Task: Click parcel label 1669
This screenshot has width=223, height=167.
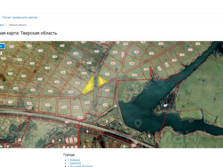Action: click(x=78, y=83)
